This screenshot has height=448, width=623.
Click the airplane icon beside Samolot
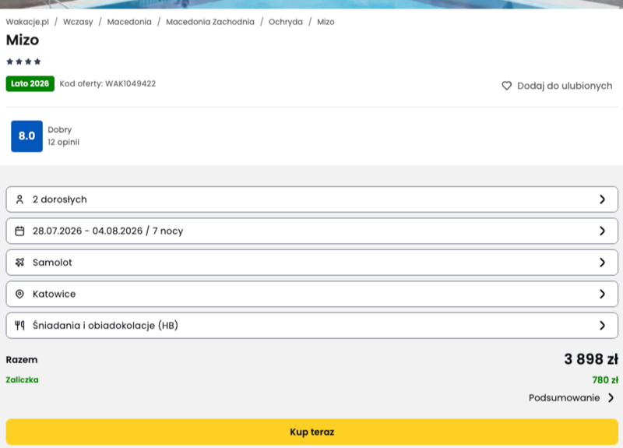pyautogui.click(x=20, y=263)
